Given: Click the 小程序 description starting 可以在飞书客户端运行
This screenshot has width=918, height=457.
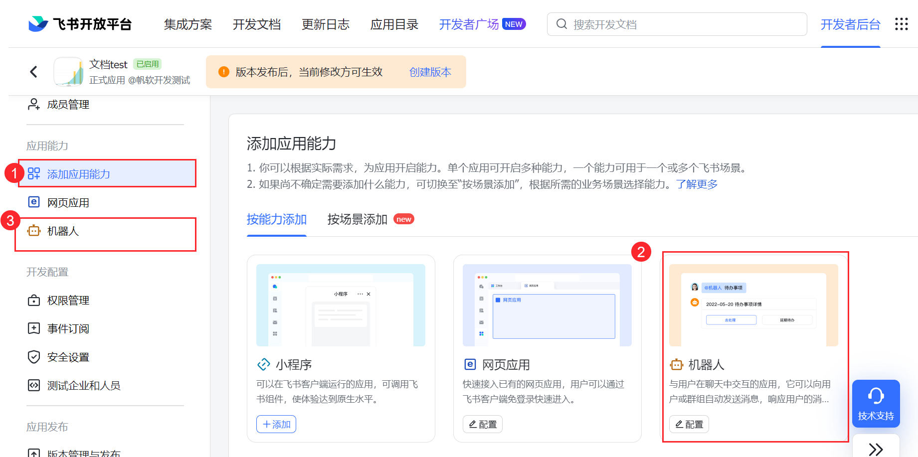Looking at the screenshot, I should (x=337, y=392).
